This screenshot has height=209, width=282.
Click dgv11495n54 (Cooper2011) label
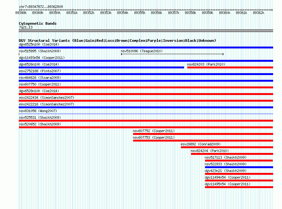point(228,184)
